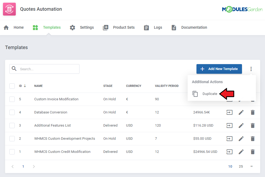The height and width of the screenshot is (177, 265).
Task: Click the Quotes Automation pink app logo
Action: click(9, 9)
